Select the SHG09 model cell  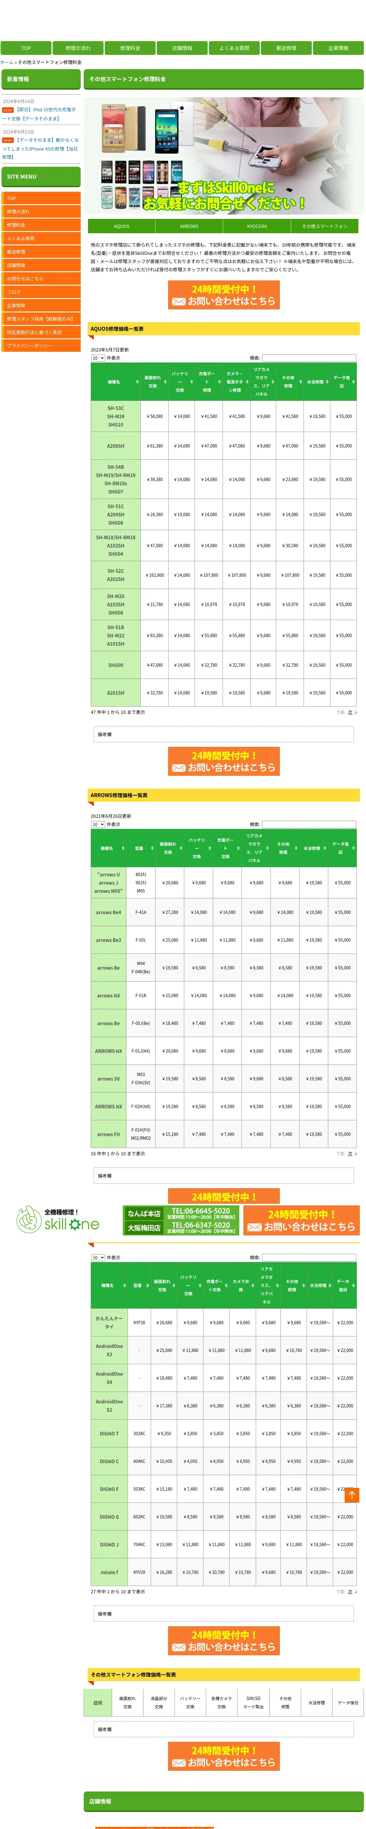[x=116, y=665]
